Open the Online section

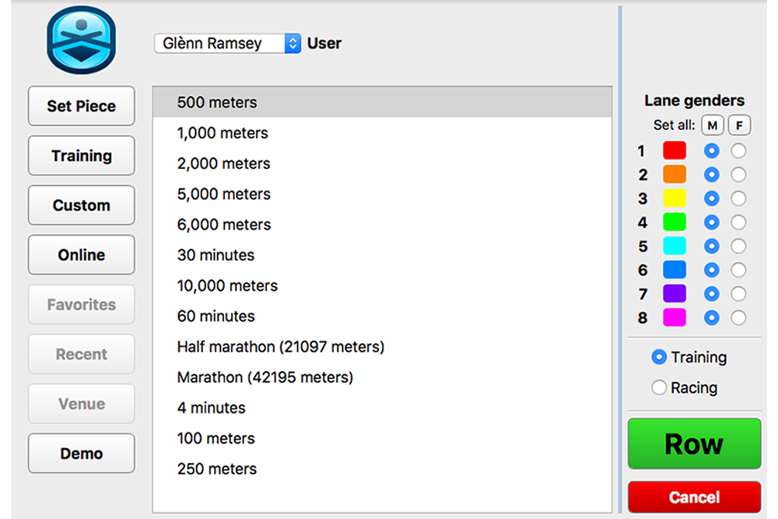point(81,254)
